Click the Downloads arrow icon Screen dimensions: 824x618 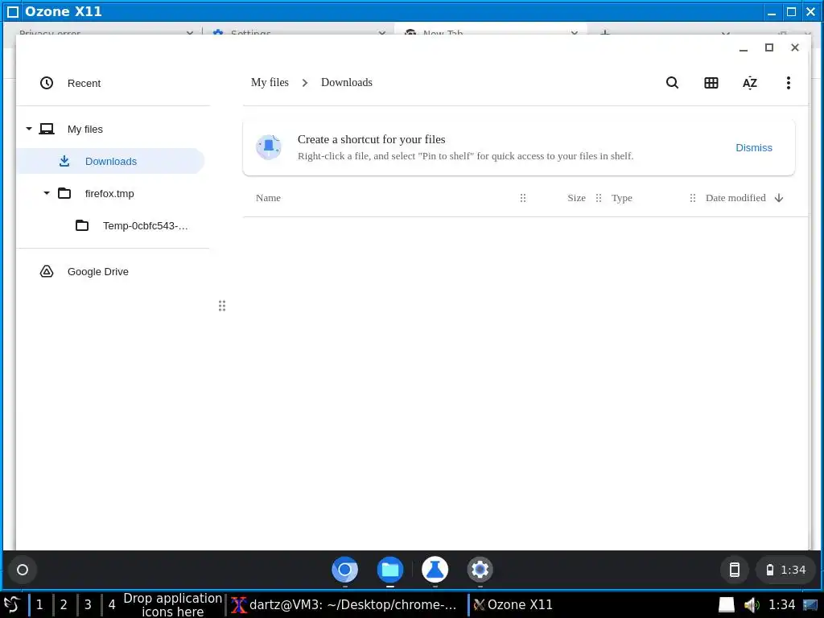pyautogui.click(x=64, y=161)
